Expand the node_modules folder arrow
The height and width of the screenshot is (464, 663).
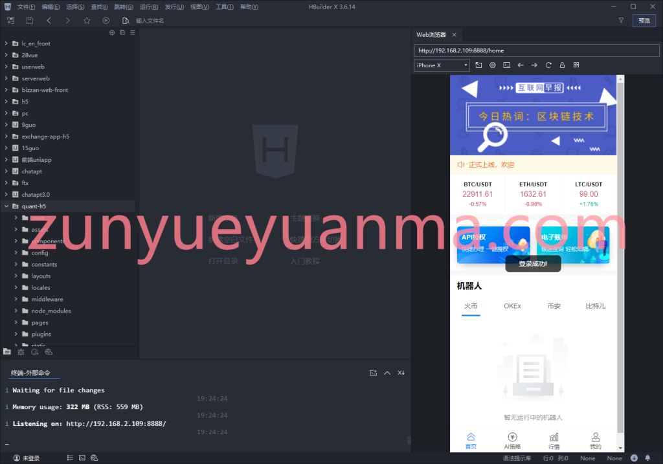tap(16, 311)
